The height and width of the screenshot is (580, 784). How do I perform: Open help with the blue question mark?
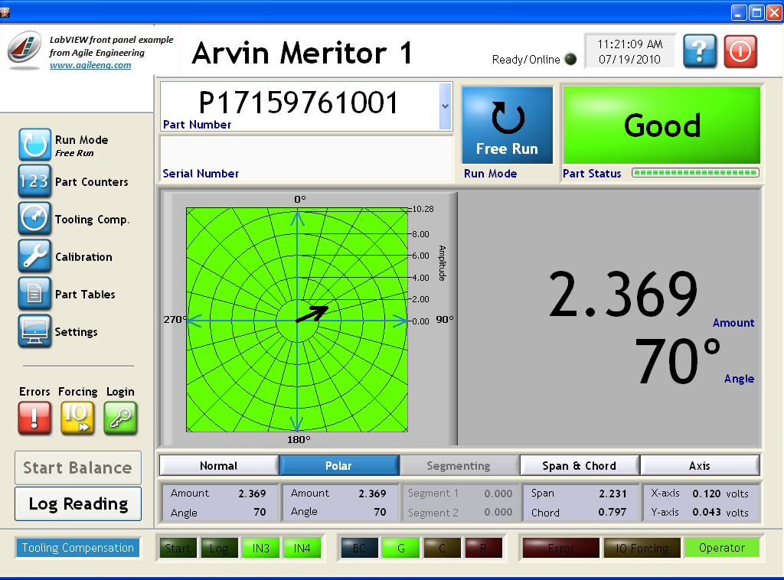700,52
